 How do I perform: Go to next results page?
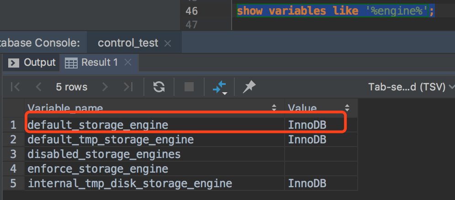point(105,87)
